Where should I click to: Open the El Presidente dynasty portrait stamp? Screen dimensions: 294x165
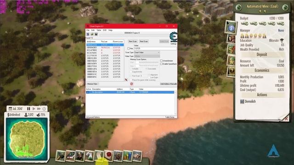point(79,156)
